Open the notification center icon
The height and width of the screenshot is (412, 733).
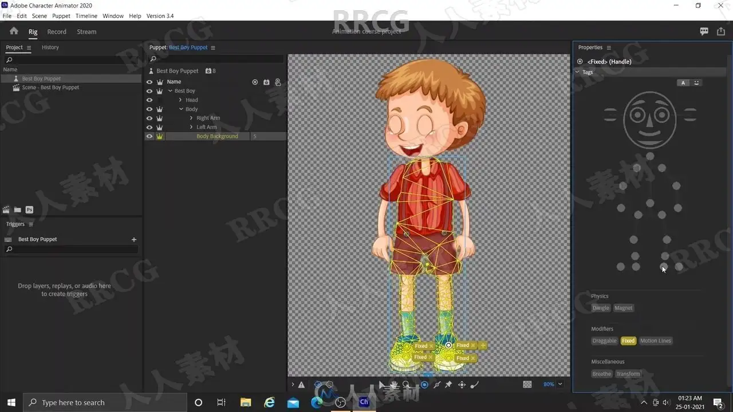pos(718,402)
